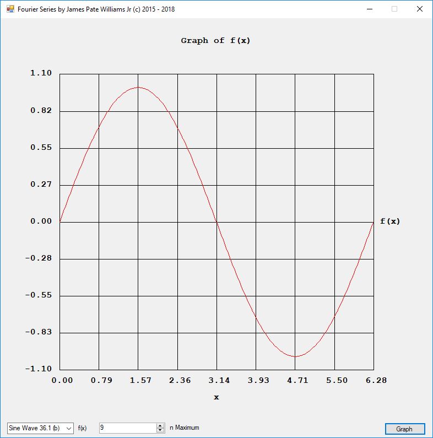Click the y-axis value -0.28

pos(39,258)
